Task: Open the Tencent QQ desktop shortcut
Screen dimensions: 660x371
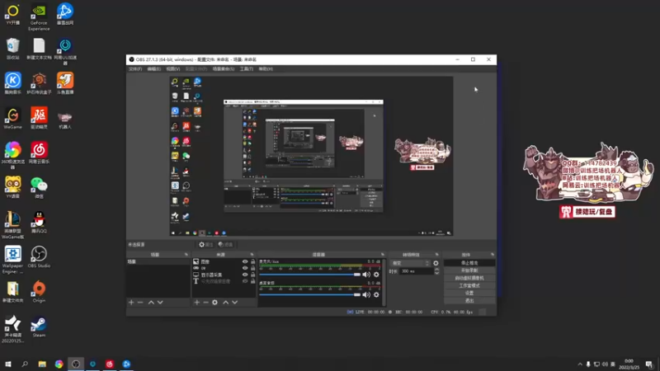Action: 39,223
